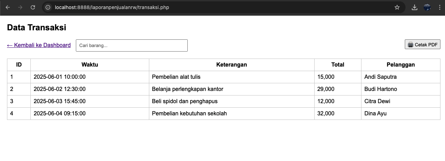Open the profile avatar icon

[x=427, y=7]
